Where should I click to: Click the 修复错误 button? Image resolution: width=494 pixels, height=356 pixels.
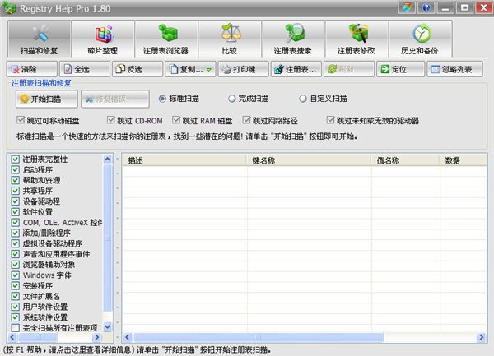[115, 99]
